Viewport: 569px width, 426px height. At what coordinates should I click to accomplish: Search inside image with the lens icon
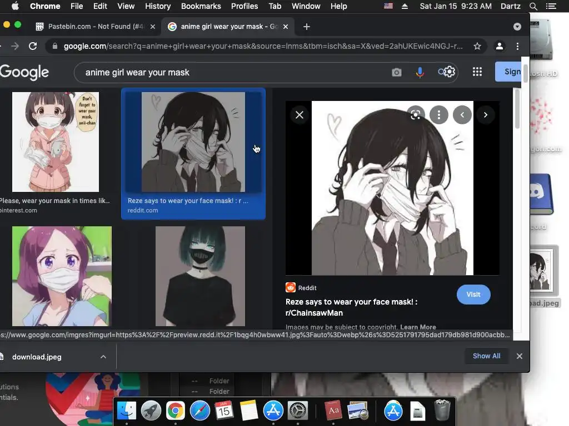click(416, 115)
